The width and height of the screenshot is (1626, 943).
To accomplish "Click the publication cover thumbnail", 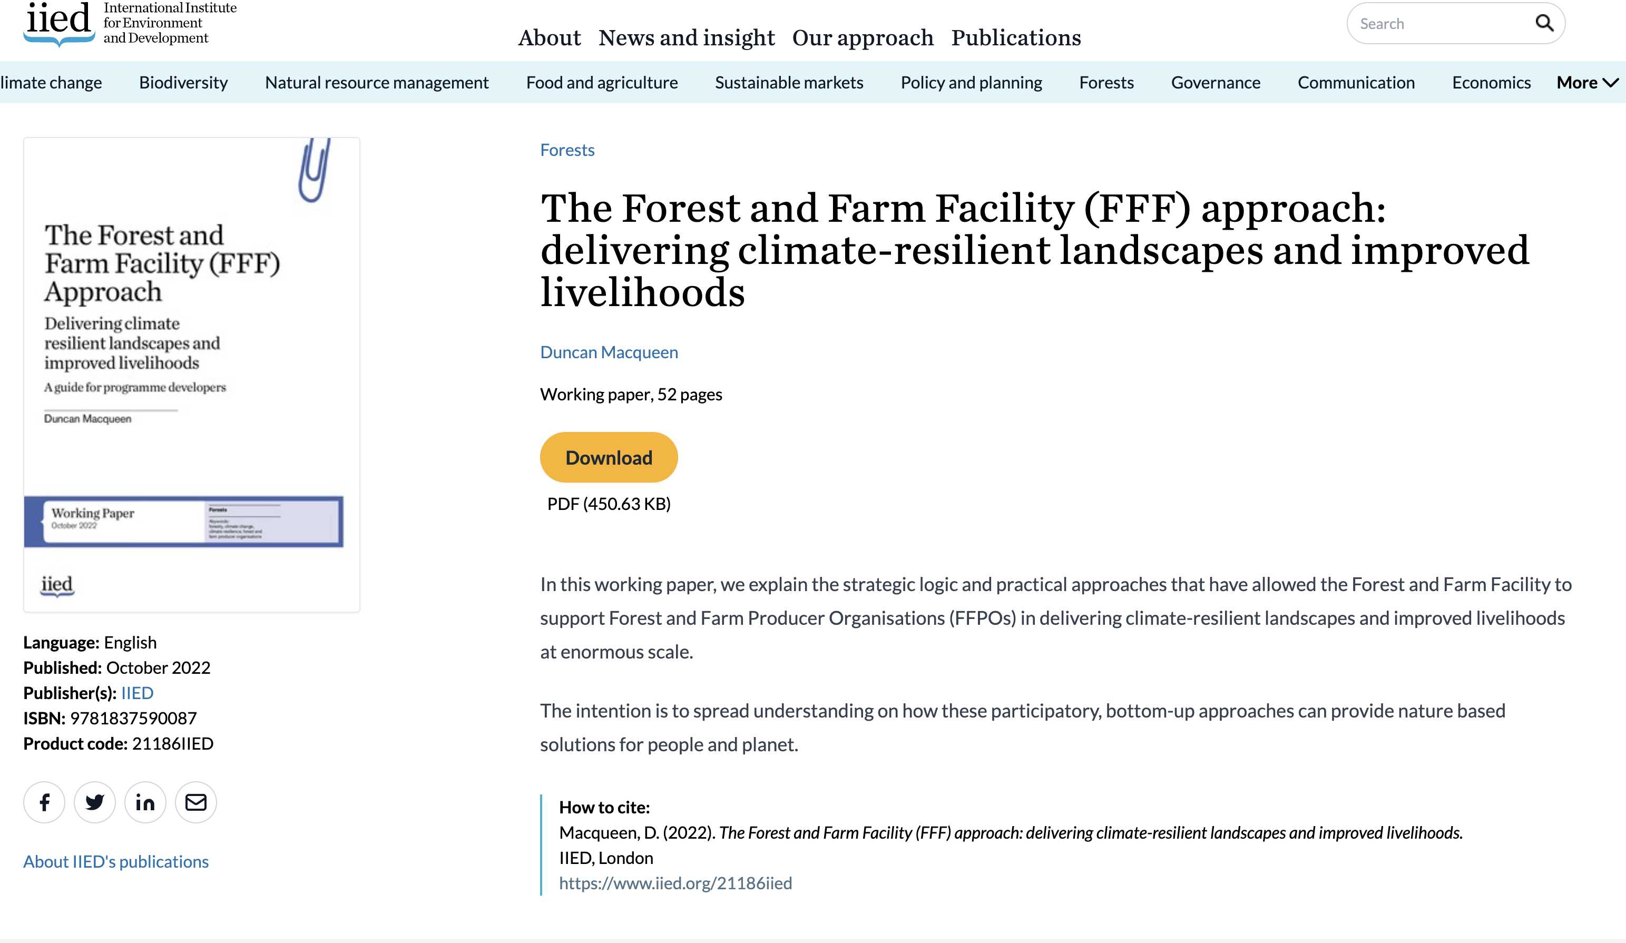I will pyautogui.click(x=192, y=375).
